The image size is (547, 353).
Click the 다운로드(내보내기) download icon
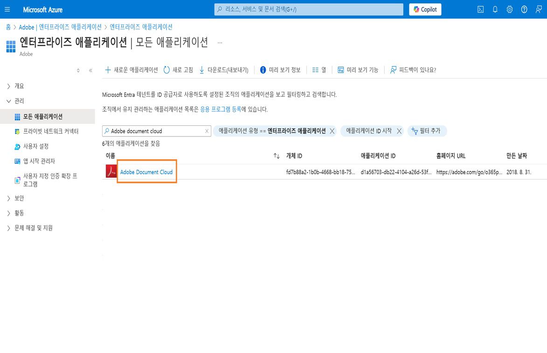pyautogui.click(x=201, y=69)
